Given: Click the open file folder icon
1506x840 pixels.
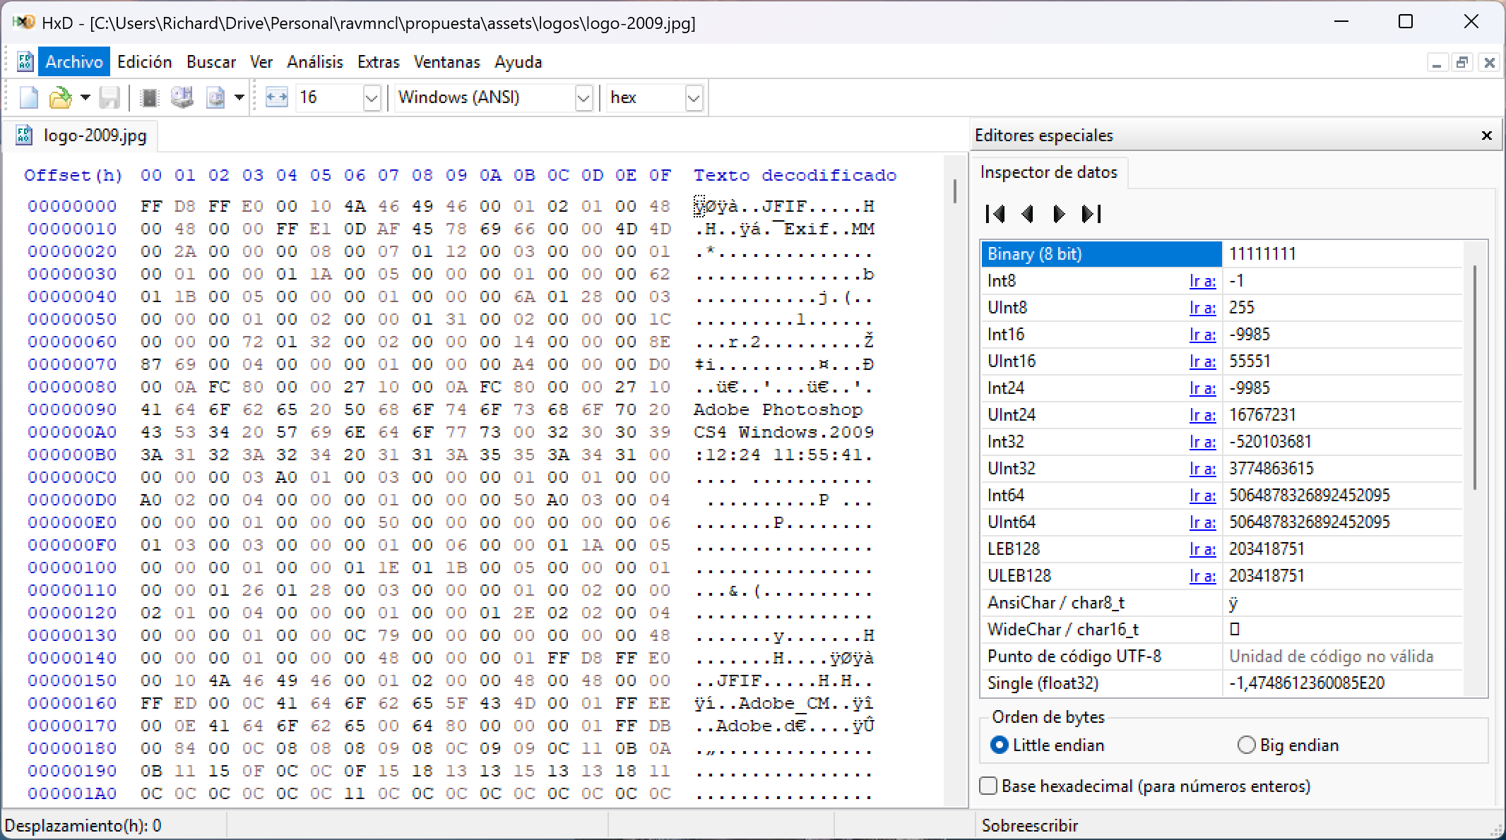Looking at the screenshot, I should 60,97.
